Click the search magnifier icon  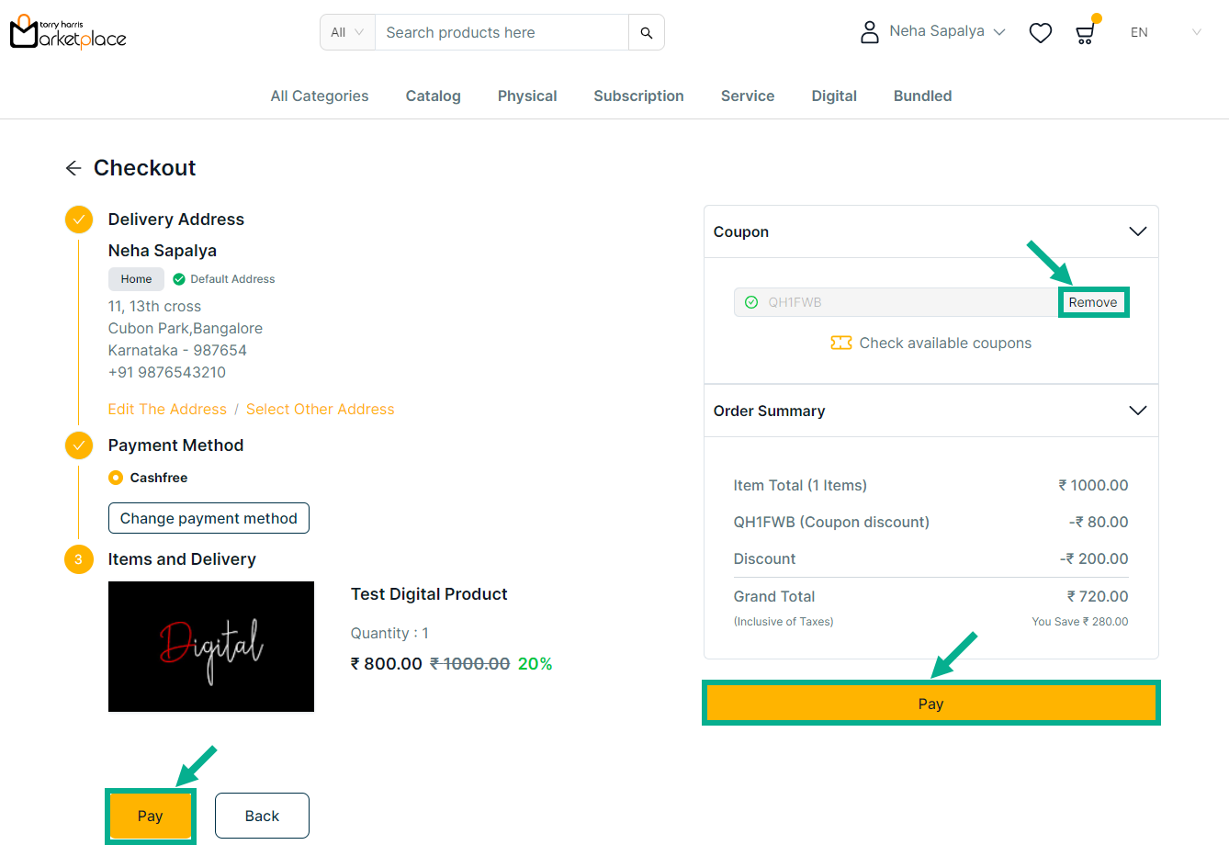click(x=646, y=33)
